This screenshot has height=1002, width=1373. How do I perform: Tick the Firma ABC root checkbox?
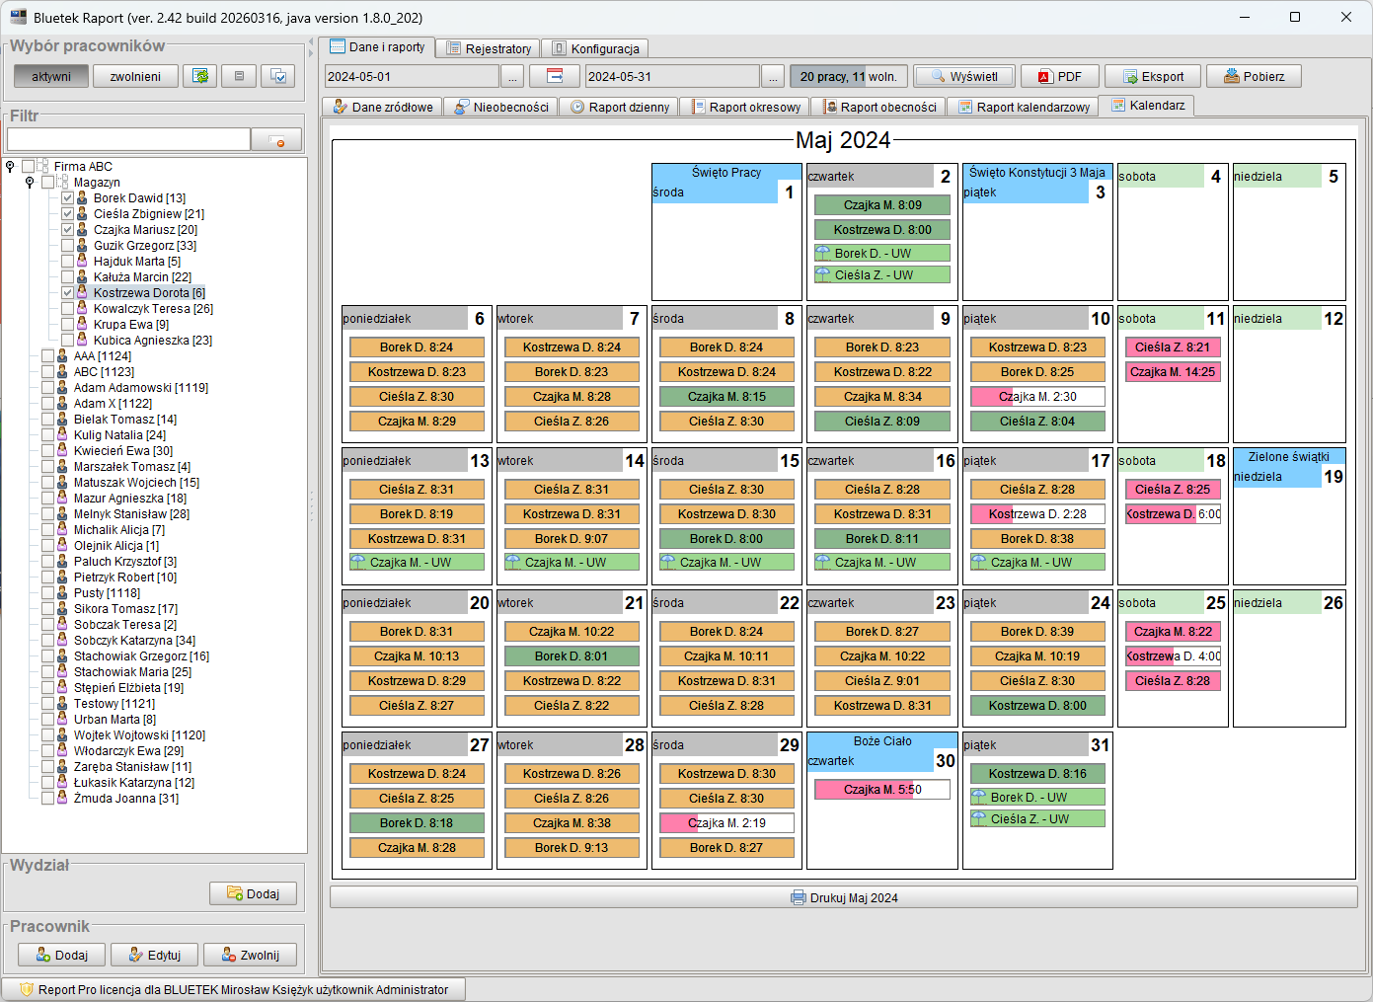(x=29, y=167)
